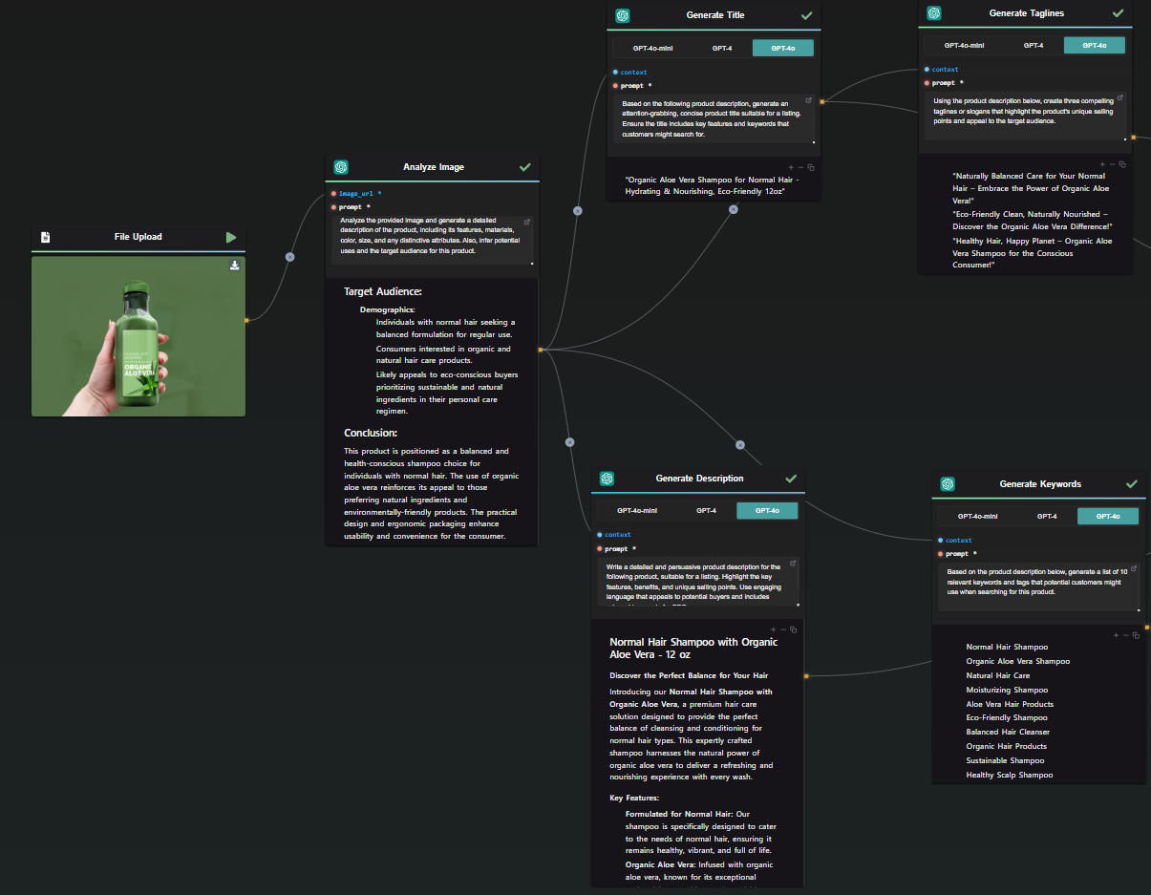The image size is (1151, 895).
Task: Click the orange output port of File Upload node
Action: (246, 320)
